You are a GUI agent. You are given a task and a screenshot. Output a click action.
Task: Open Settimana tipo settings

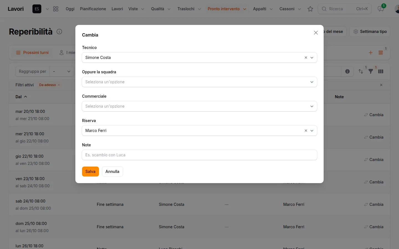pos(370,32)
